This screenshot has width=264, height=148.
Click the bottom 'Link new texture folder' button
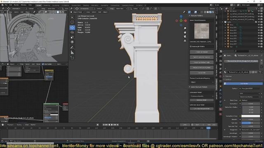pos(202,109)
